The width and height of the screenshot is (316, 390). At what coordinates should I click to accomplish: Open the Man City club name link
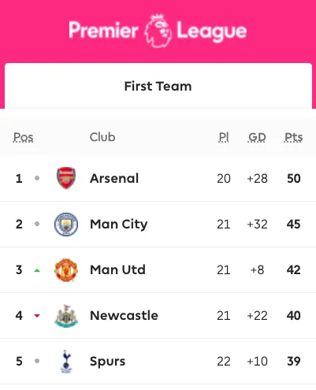click(x=119, y=225)
